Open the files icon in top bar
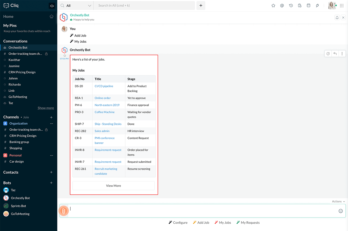 (x=300, y=6)
